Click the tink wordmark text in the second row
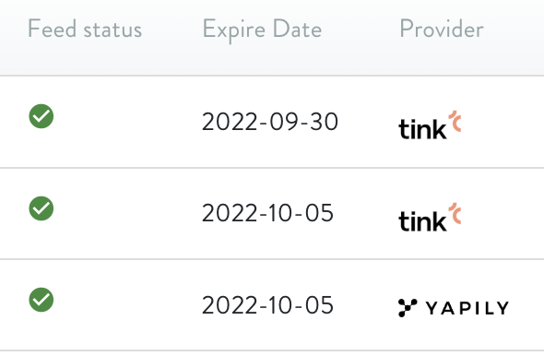Image resolution: width=544 pixels, height=356 pixels. (422, 221)
